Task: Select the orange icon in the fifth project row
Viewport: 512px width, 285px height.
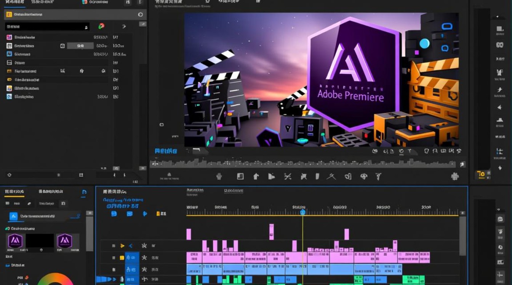Action: tap(9, 71)
